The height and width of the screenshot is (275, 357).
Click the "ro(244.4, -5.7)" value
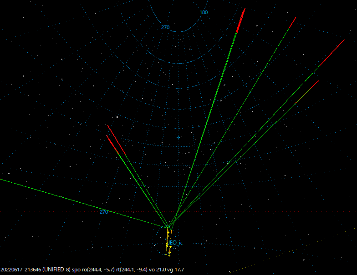click(x=98, y=270)
